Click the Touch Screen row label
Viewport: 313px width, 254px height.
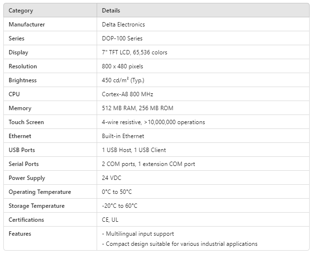26,122
